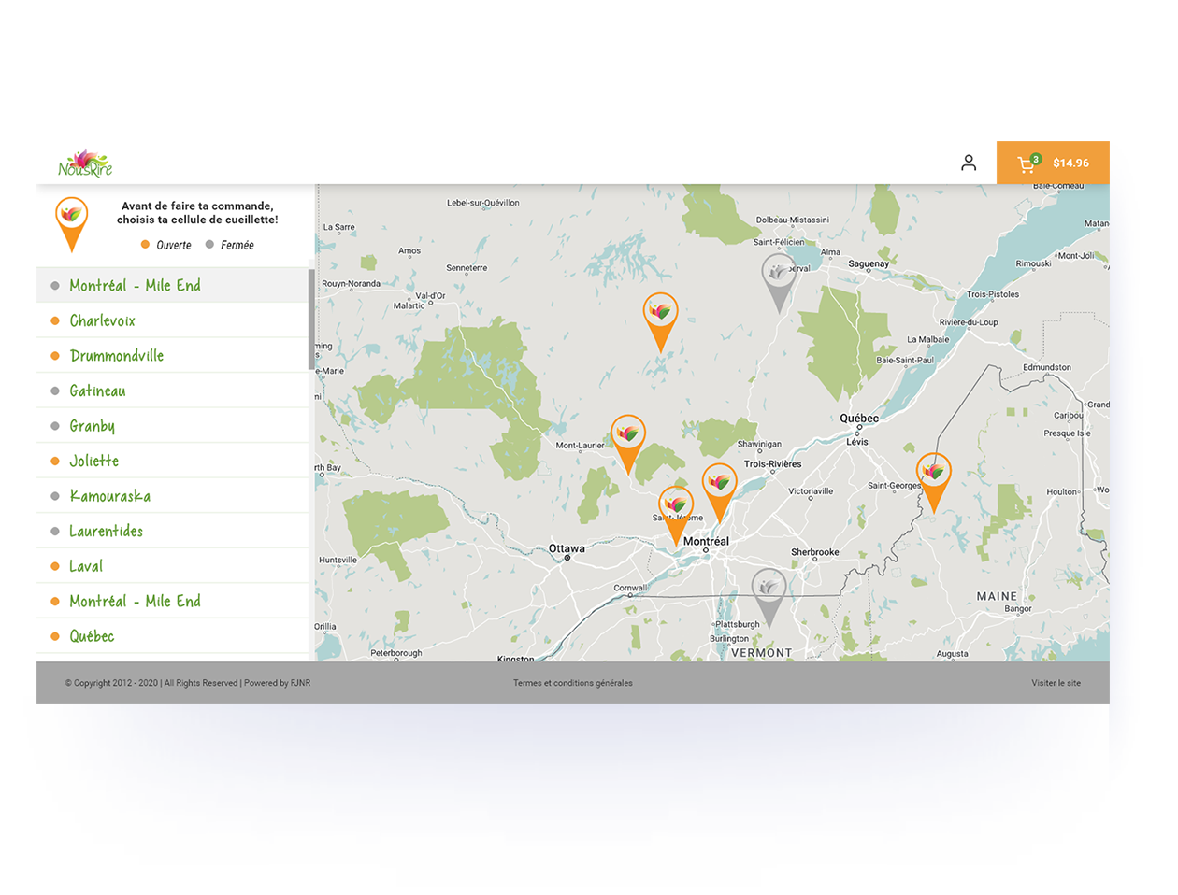
Task: Open the shopping cart showing $14.96
Action: tap(1053, 163)
